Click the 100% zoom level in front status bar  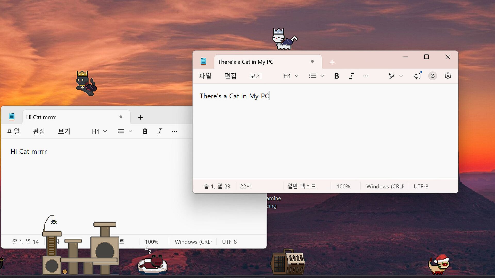pos(343,186)
